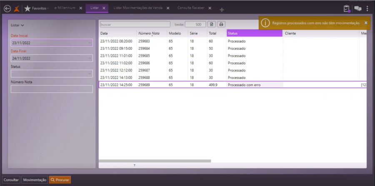Open the Data Final dropdown
The image size is (375, 186).
(x=90, y=58)
